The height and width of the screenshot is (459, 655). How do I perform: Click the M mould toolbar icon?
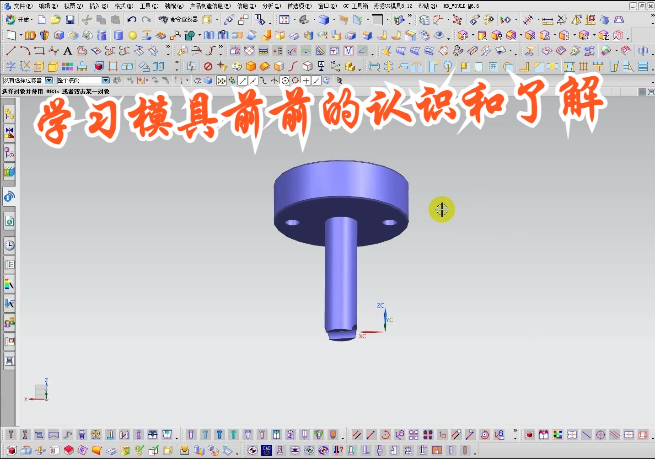(x=349, y=51)
